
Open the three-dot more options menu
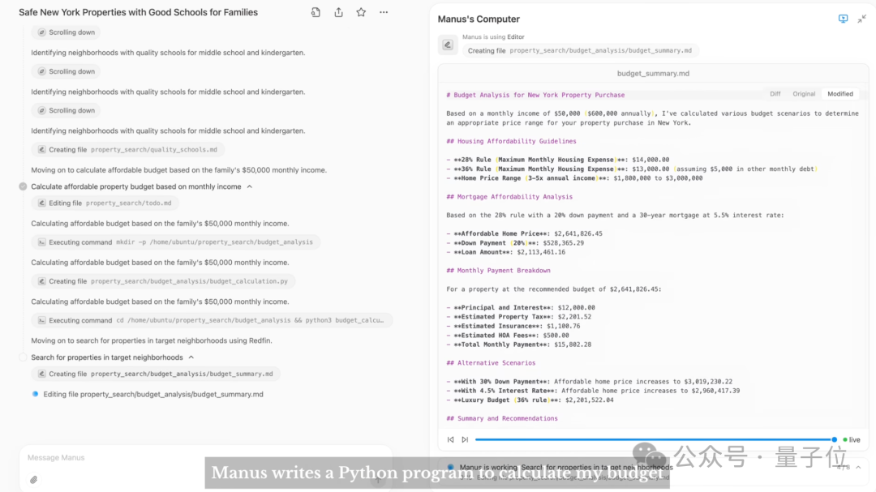(x=383, y=12)
